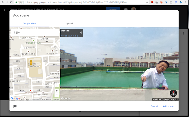Click the school marker for 유안초등학교
Viewport: 189px width, 117px height.
click(35, 64)
